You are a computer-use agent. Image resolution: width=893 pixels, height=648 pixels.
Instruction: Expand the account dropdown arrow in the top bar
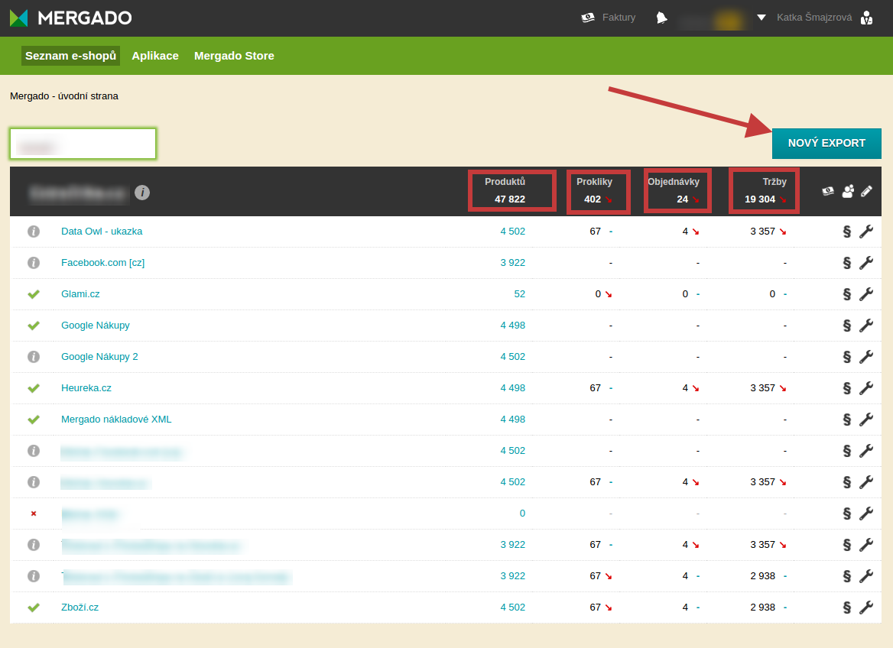tap(761, 18)
